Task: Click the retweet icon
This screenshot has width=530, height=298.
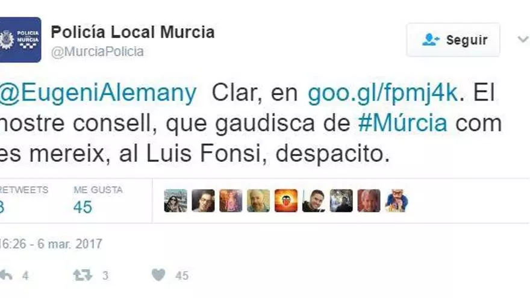Action: pyautogui.click(x=83, y=275)
